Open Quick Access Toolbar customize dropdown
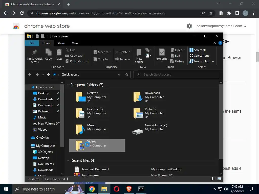 47,36
